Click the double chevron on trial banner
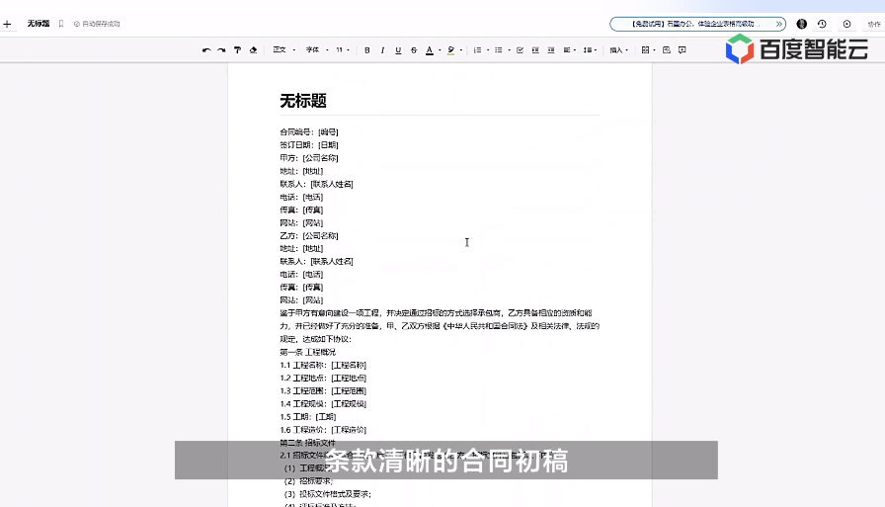 click(779, 24)
